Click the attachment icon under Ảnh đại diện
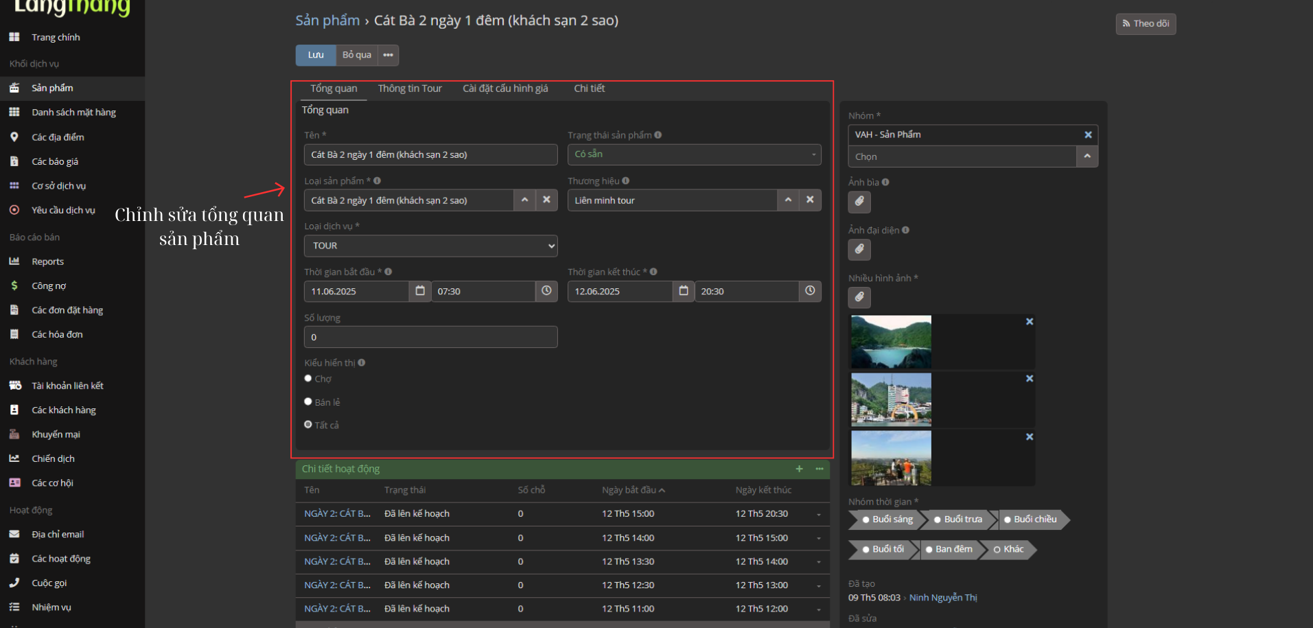Screen dimensions: 1313x628 click(x=859, y=250)
